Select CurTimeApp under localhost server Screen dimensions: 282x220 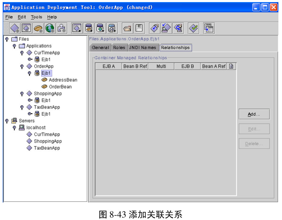(x=47, y=134)
